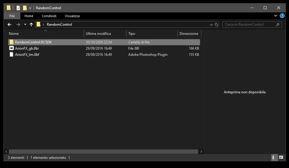The height and width of the screenshot is (168, 289).
Task: Click the 155 KB size cell
Action: tap(194, 54)
